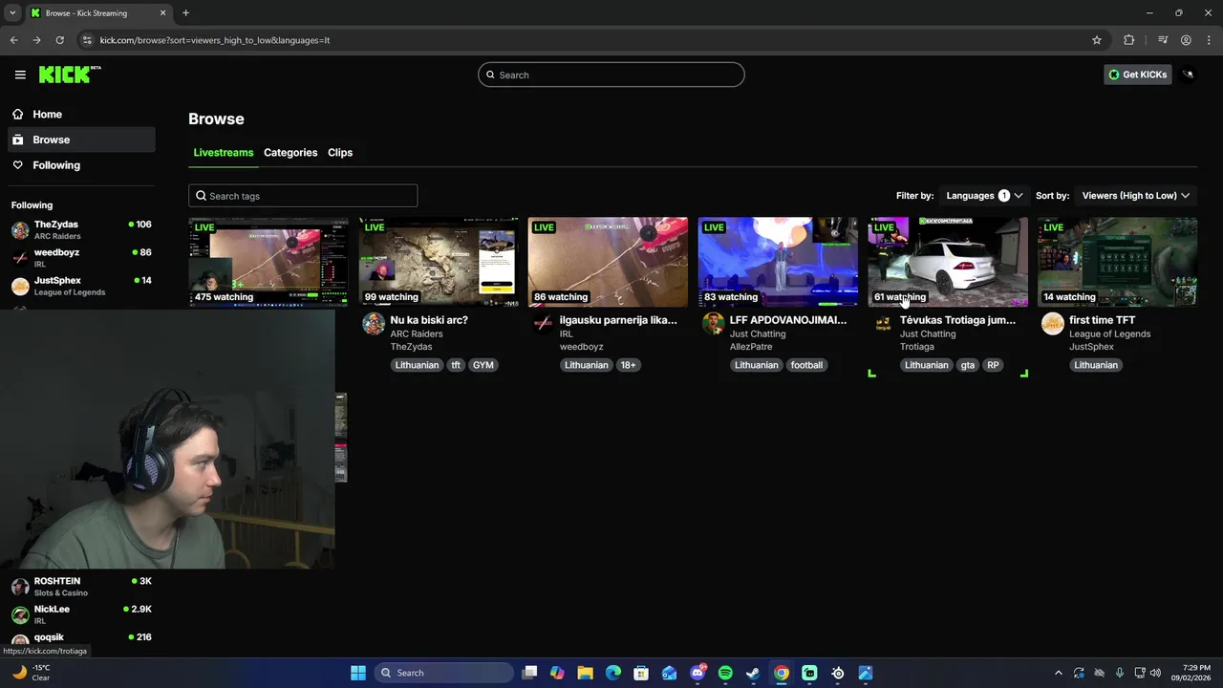Select the 'gta' tag chip

(968, 365)
